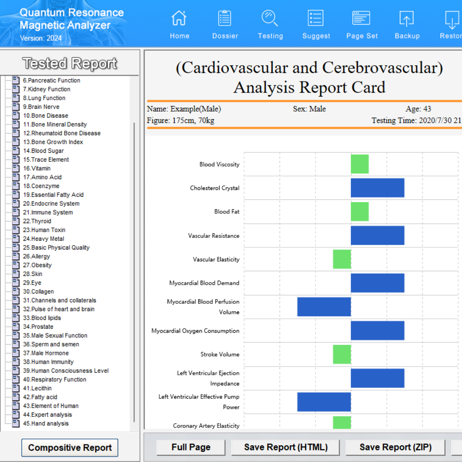
Task: Click the Full Page button
Action: pyautogui.click(x=191, y=447)
